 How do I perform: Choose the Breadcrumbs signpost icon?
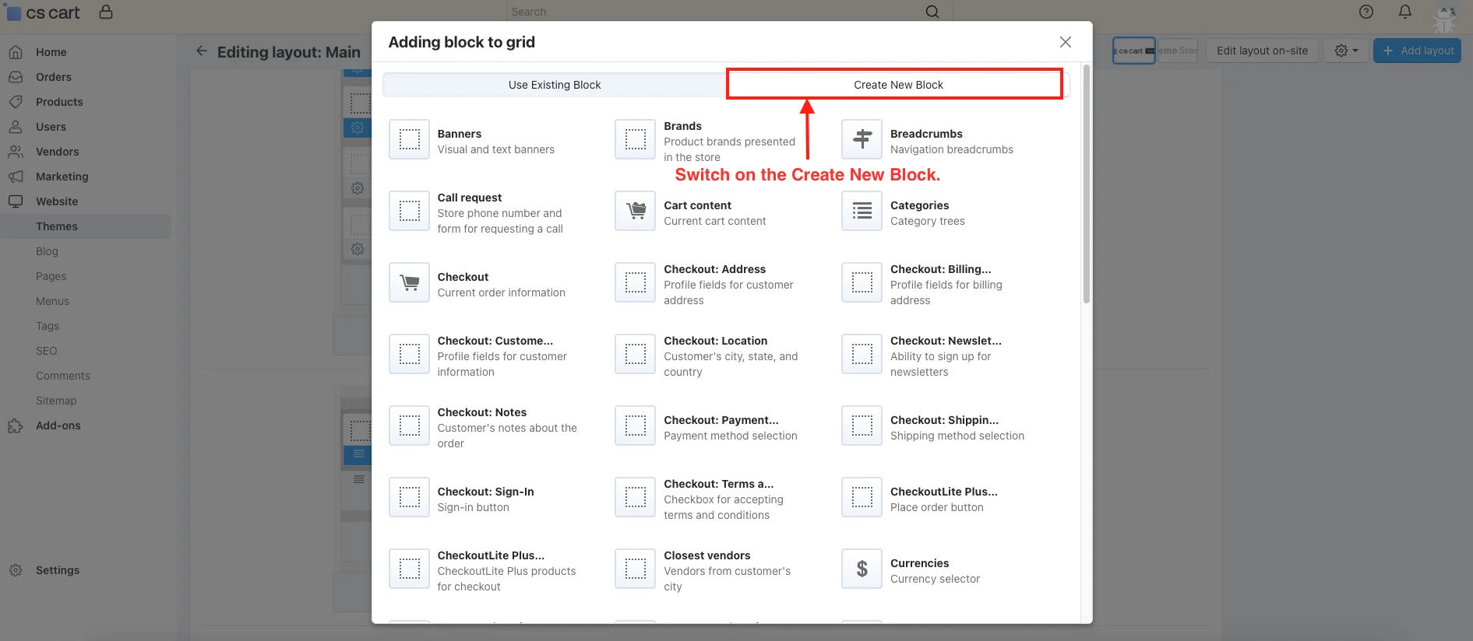(862, 139)
